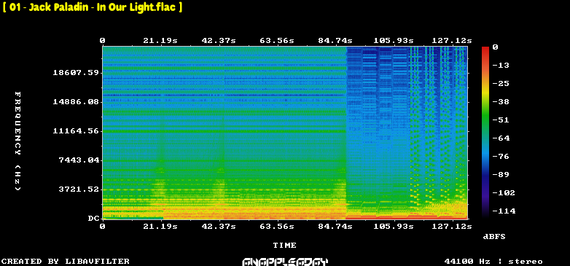Click the 18607.59 frequency axis label

pos(76,73)
